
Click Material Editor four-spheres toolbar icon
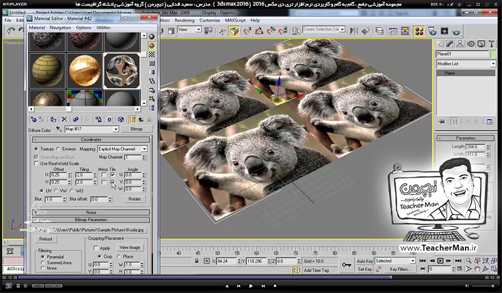click(419, 31)
